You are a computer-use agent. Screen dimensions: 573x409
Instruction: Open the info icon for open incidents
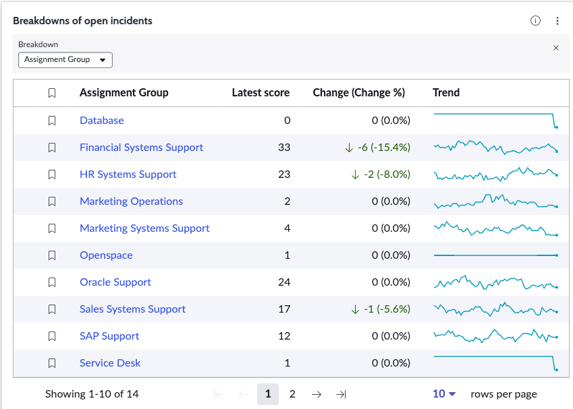coord(535,21)
